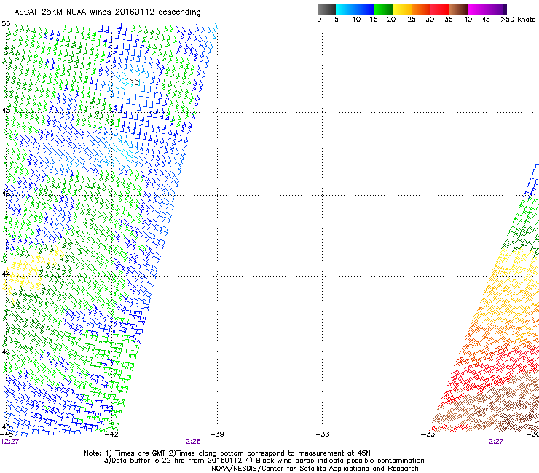Click the ">50 knots" legend label
This screenshot has height=473, width=539.
[x=518, y=20]
